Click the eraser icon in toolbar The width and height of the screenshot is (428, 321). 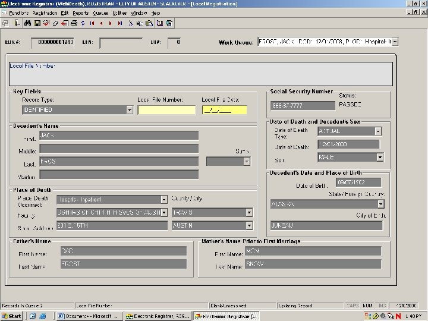[55, 23]
